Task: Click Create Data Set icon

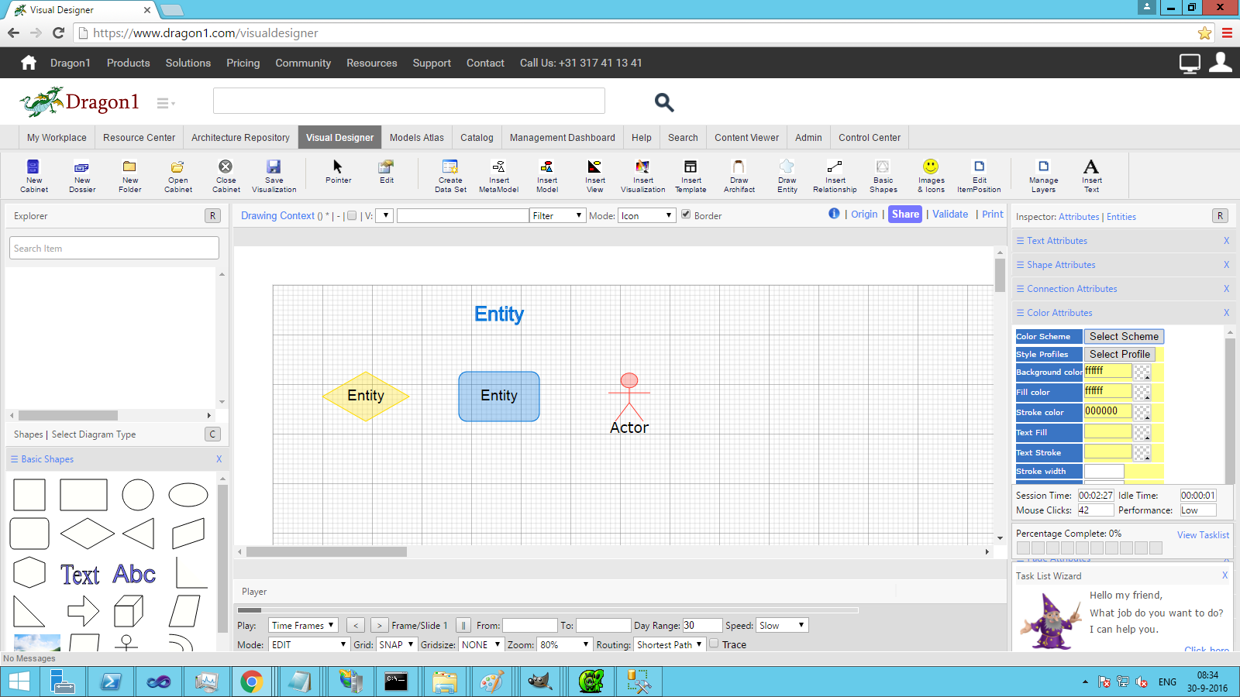Action: point(450,176)
